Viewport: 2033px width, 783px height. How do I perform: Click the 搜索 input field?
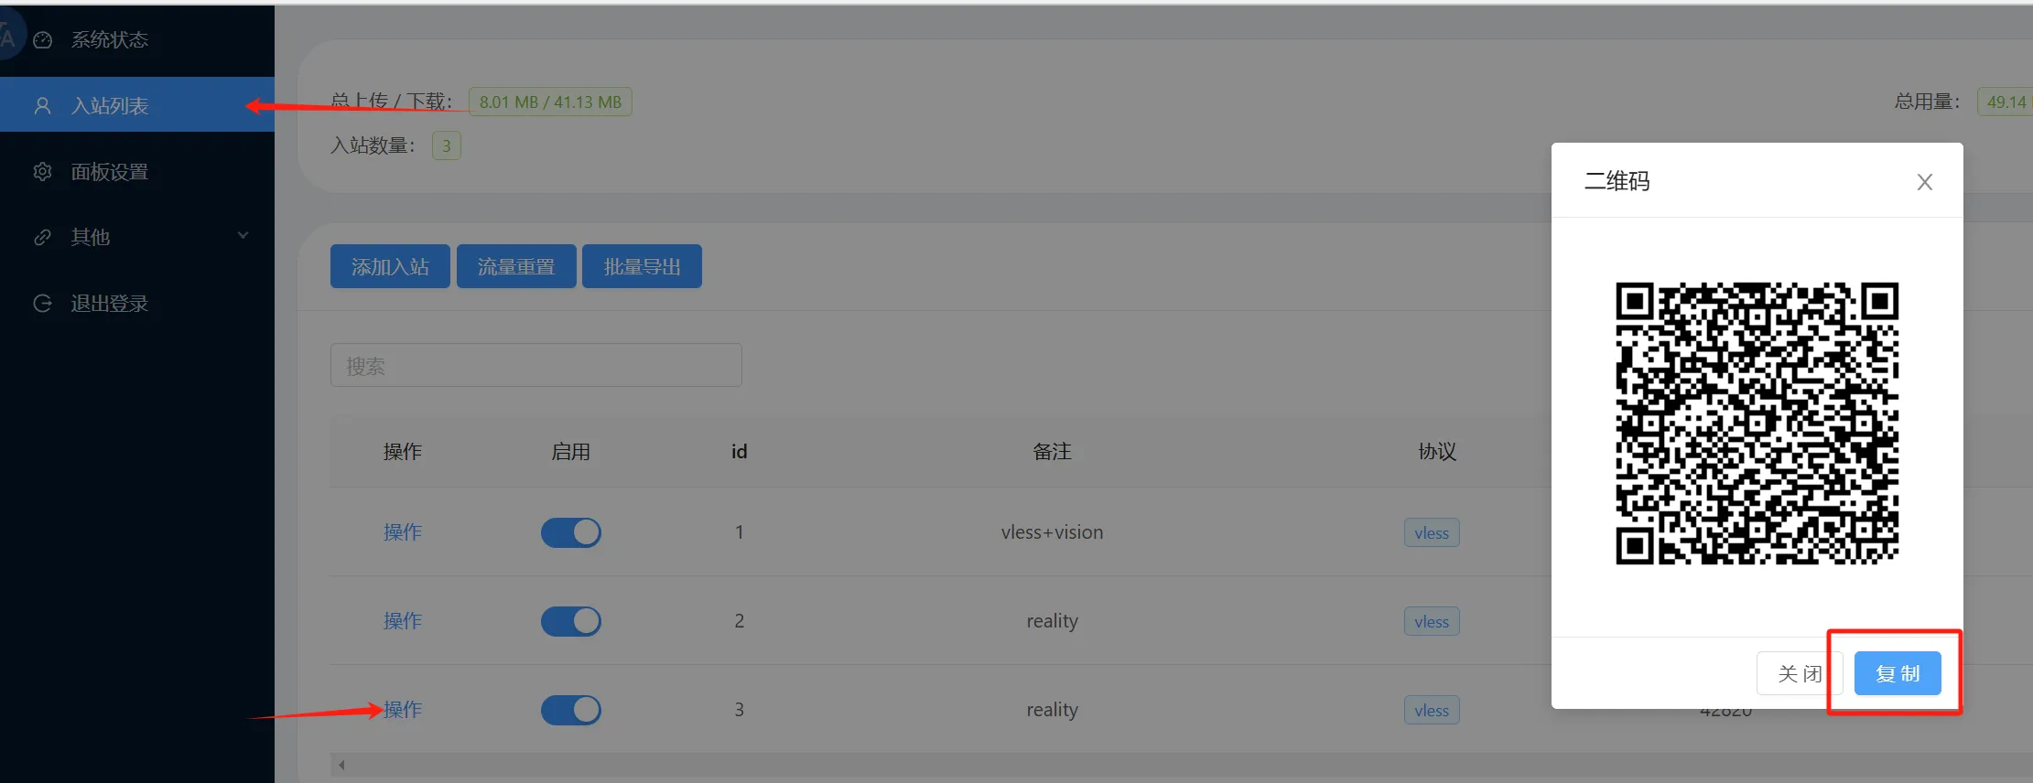(x=535, y=366)
